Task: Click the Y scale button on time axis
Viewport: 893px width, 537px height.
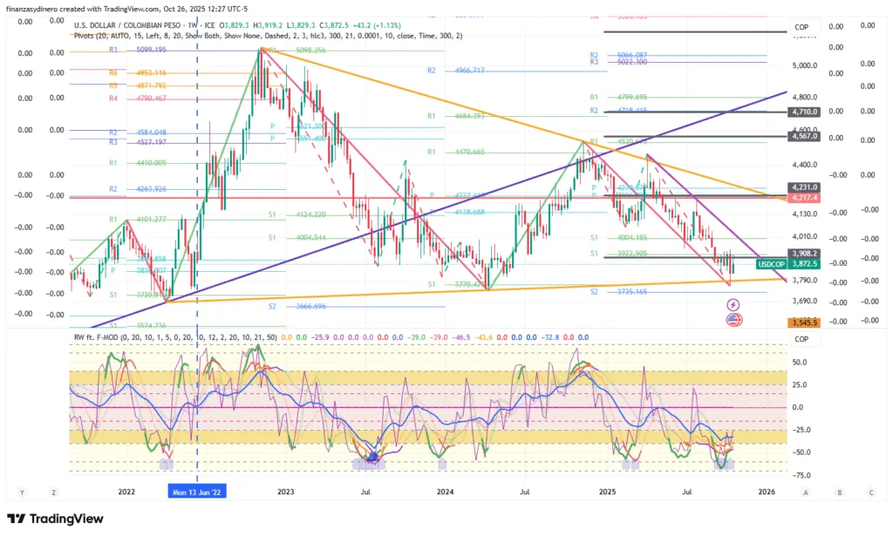Action: pos(22,492)
